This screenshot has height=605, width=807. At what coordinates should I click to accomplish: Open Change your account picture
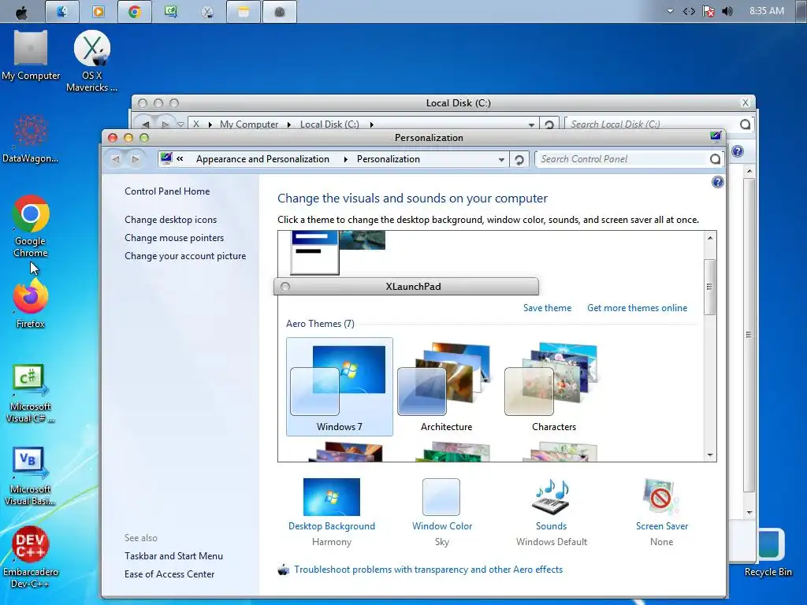coord(184,256)
